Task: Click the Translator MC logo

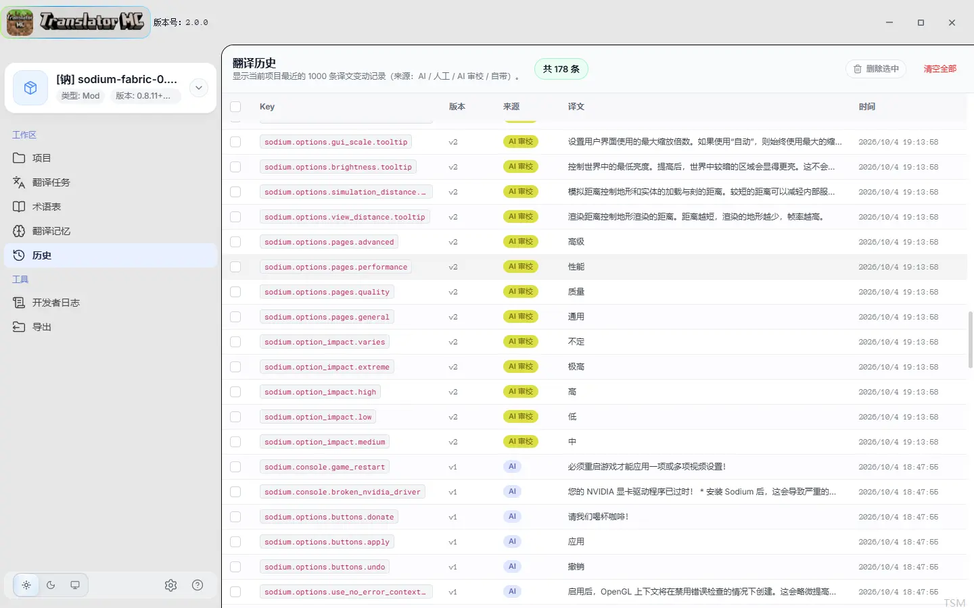Action: click(76, 22)
